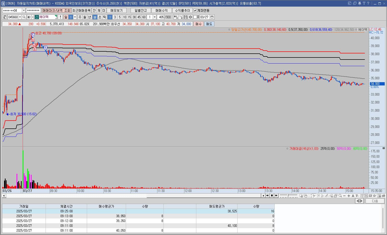This screenshot has width=387, height=235.
Task: Click the play button on chart scroll bar
Action: tap(264, 196)
